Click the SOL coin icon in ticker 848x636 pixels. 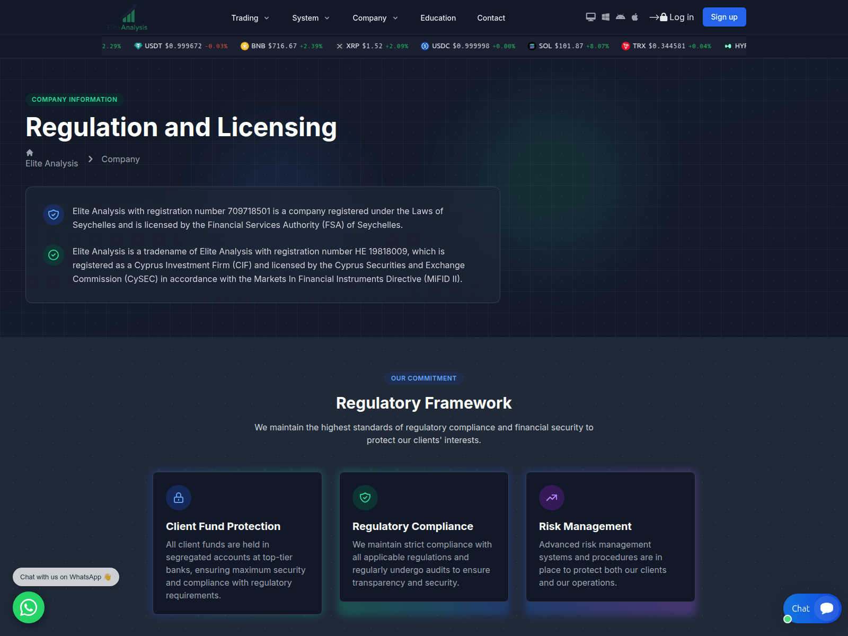(532, 46)
